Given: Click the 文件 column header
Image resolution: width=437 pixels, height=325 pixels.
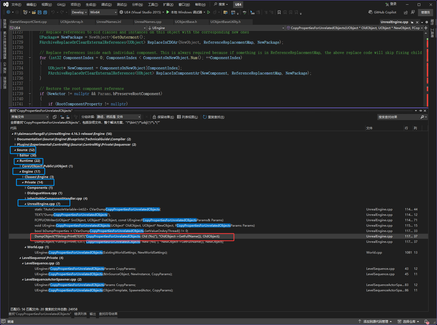Looking at the screenshot, I should pos(385,128).
